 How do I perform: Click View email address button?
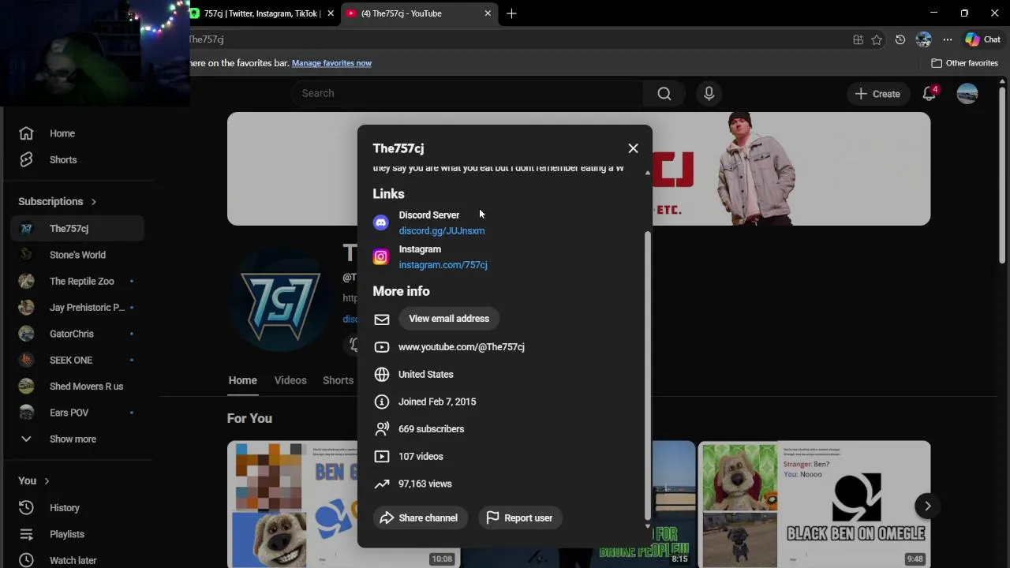pyautogui.click(x=449, y=319)
